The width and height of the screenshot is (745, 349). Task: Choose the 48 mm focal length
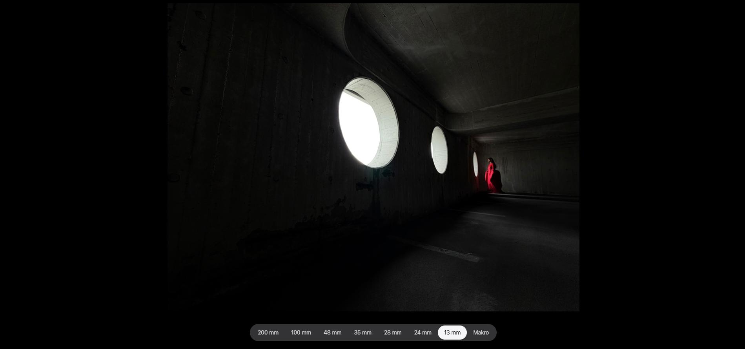pyautogui.click(x=332, y=333)
